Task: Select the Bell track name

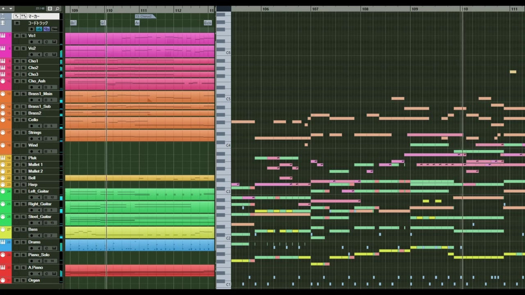Action: click(32, 178)
